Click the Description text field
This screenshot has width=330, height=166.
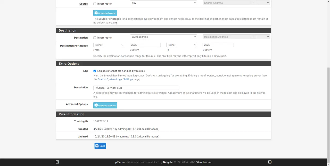pos(136,88)
